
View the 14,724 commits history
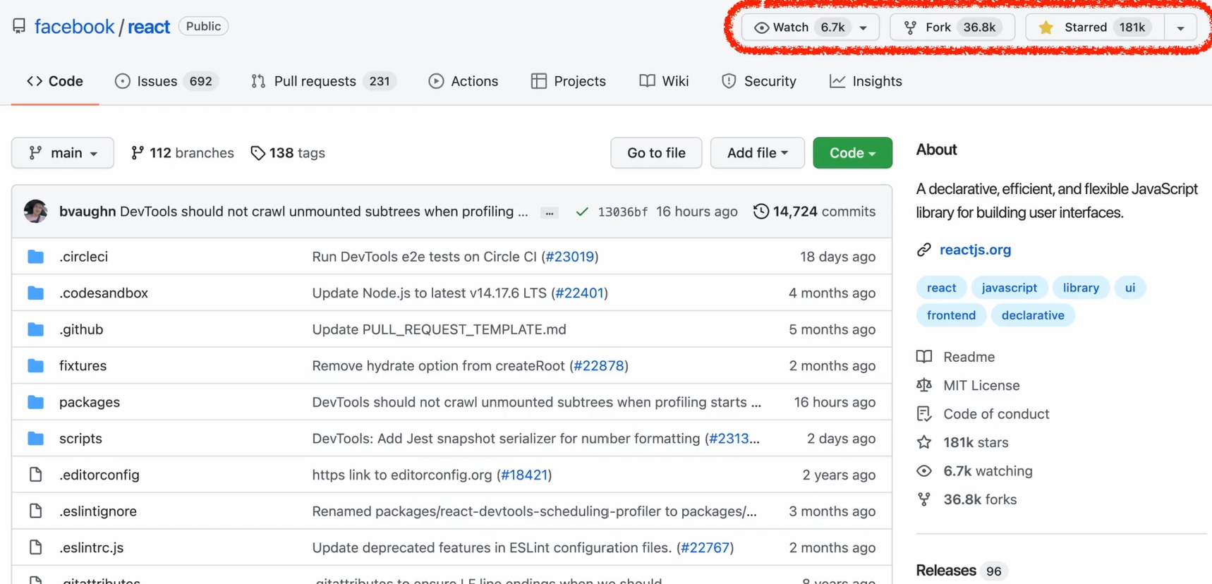tap(814, 212)
